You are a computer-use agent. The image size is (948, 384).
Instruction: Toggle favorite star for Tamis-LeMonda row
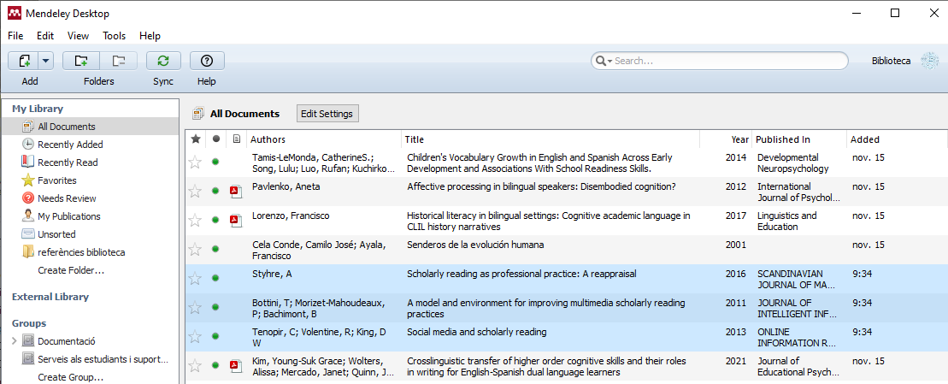coord(195,162)
